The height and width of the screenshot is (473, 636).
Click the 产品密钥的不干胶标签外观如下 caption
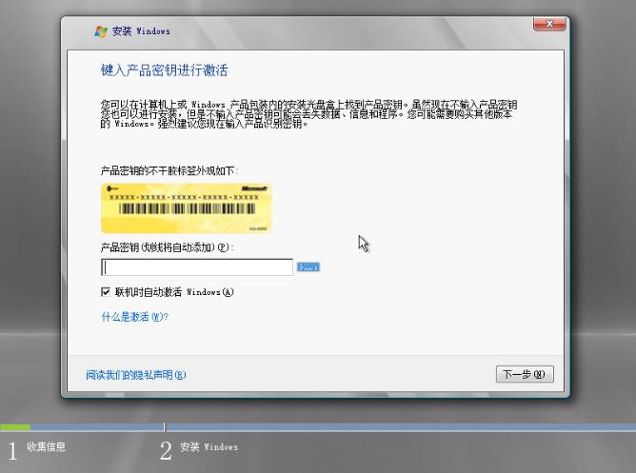click(x=169, y=170)
